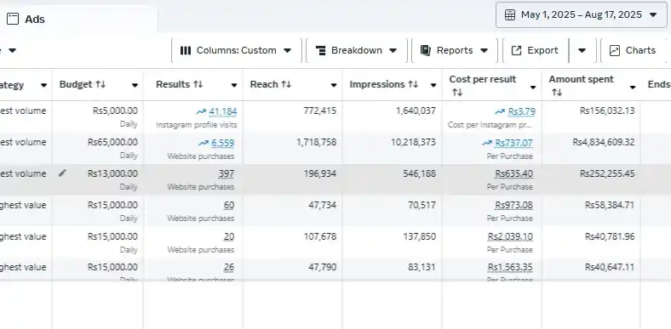Click the Export button

coord(536,50)
